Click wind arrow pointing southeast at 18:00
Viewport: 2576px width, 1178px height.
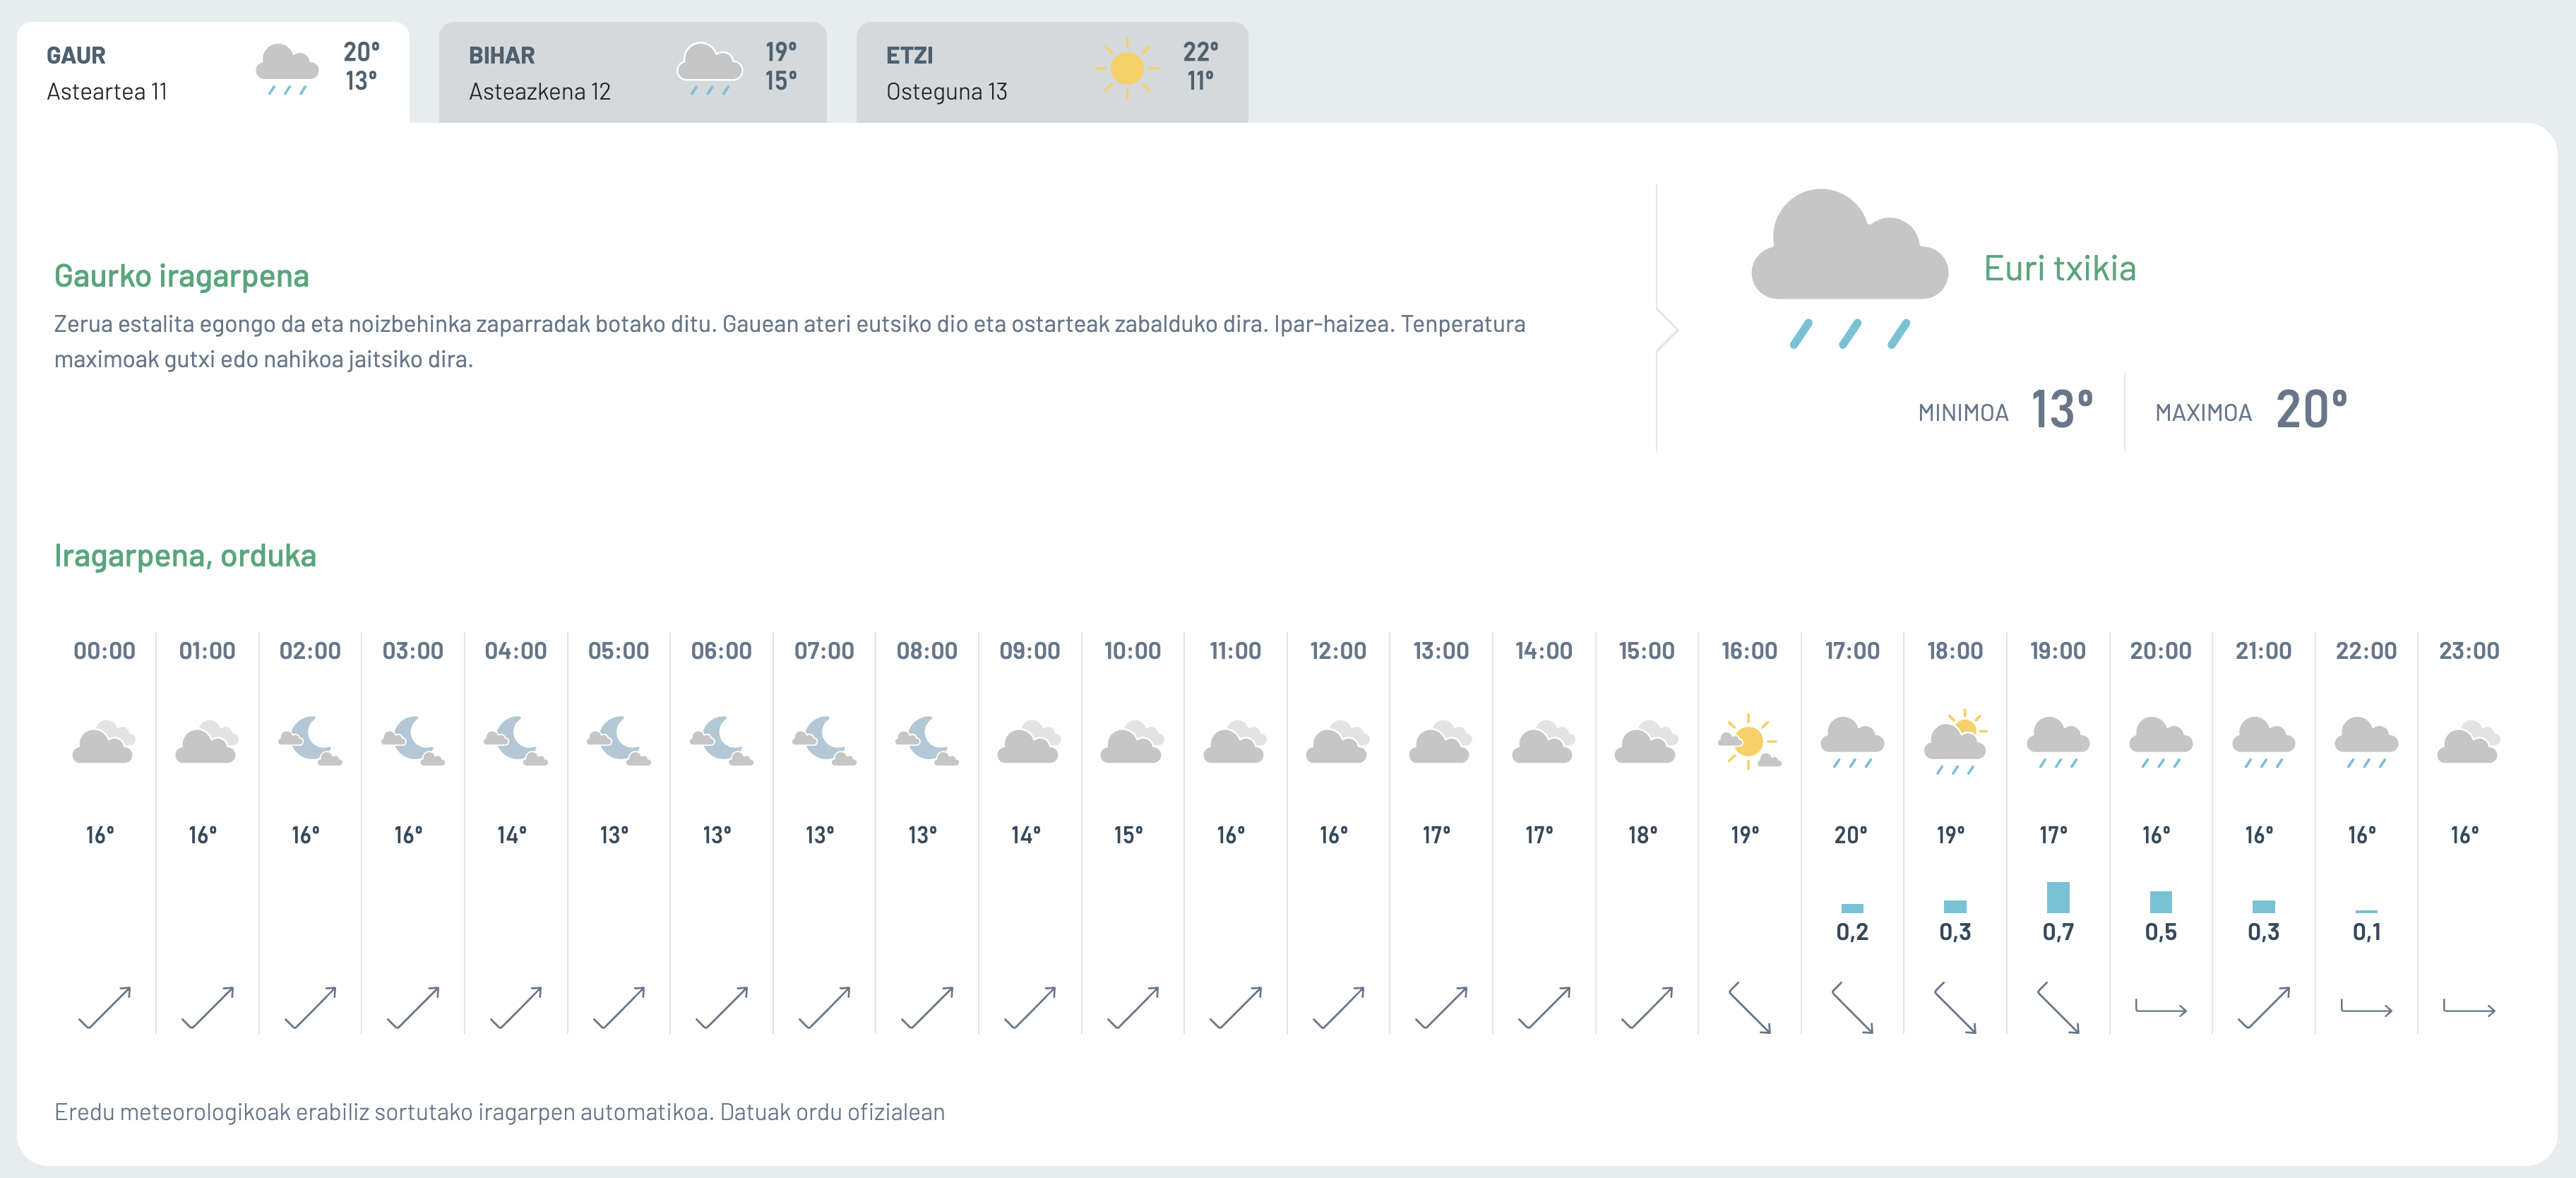[1955, 1007]
